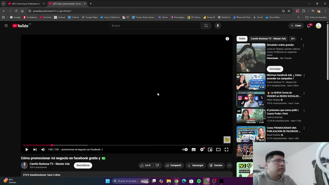Select the Camilo Barbosa TV - Master Ads chip

coord(268,39)
